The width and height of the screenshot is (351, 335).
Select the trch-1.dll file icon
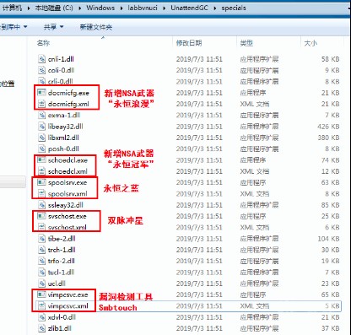(x=41, y=250)
